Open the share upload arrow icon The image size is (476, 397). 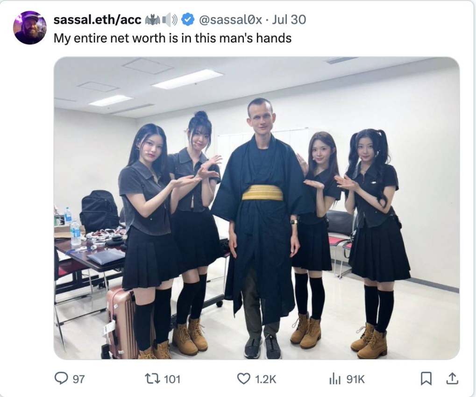(x=452, y=378)
